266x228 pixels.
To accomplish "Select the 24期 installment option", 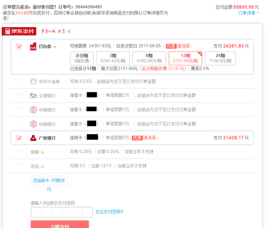I will coord(220,58).
